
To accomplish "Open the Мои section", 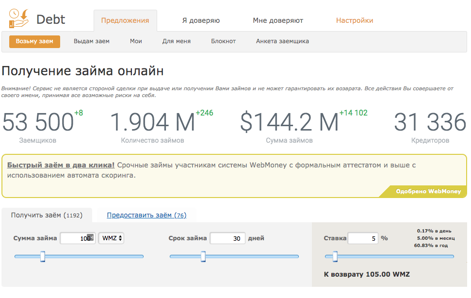I will click(x=136, y=42).
